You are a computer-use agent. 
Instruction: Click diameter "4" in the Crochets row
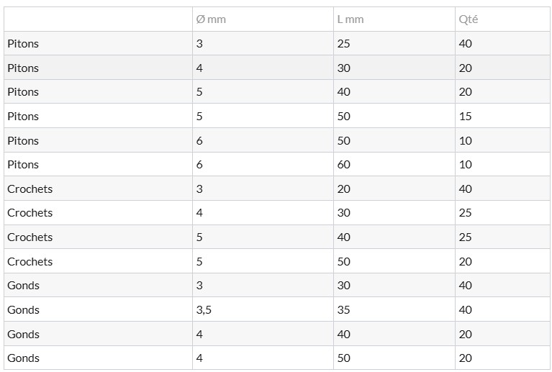point(199,213)
